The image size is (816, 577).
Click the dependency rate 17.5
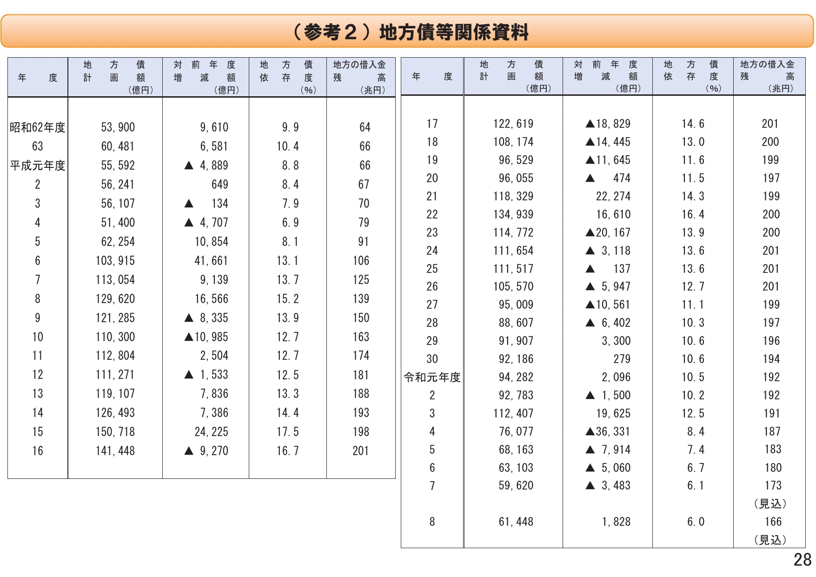[288, 432]
